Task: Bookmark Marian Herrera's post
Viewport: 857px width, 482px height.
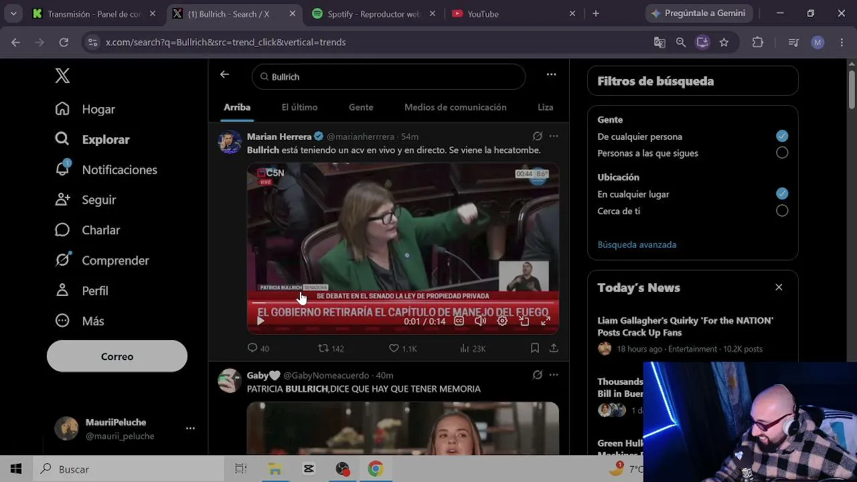Action: point(535,348)
